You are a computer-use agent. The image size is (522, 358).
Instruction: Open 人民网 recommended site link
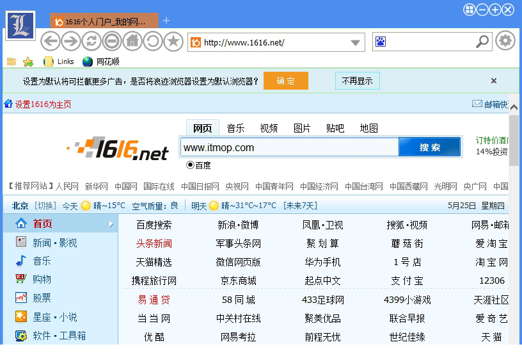coord(67,186)
